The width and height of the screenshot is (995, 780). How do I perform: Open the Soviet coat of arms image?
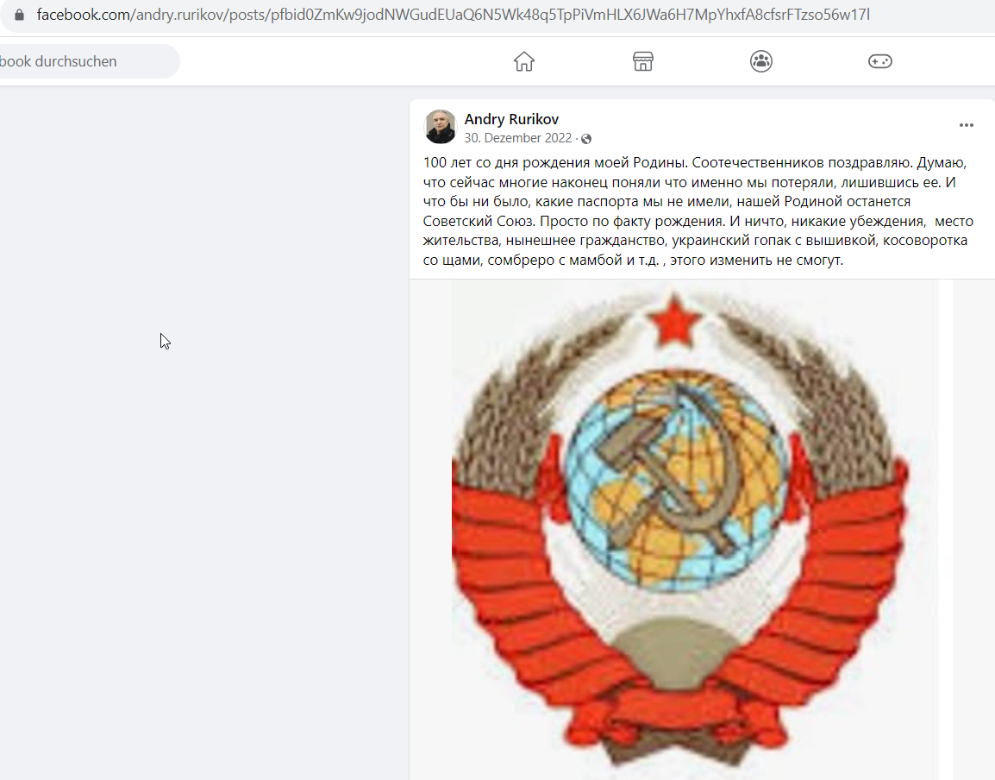[x=681, y=530]
